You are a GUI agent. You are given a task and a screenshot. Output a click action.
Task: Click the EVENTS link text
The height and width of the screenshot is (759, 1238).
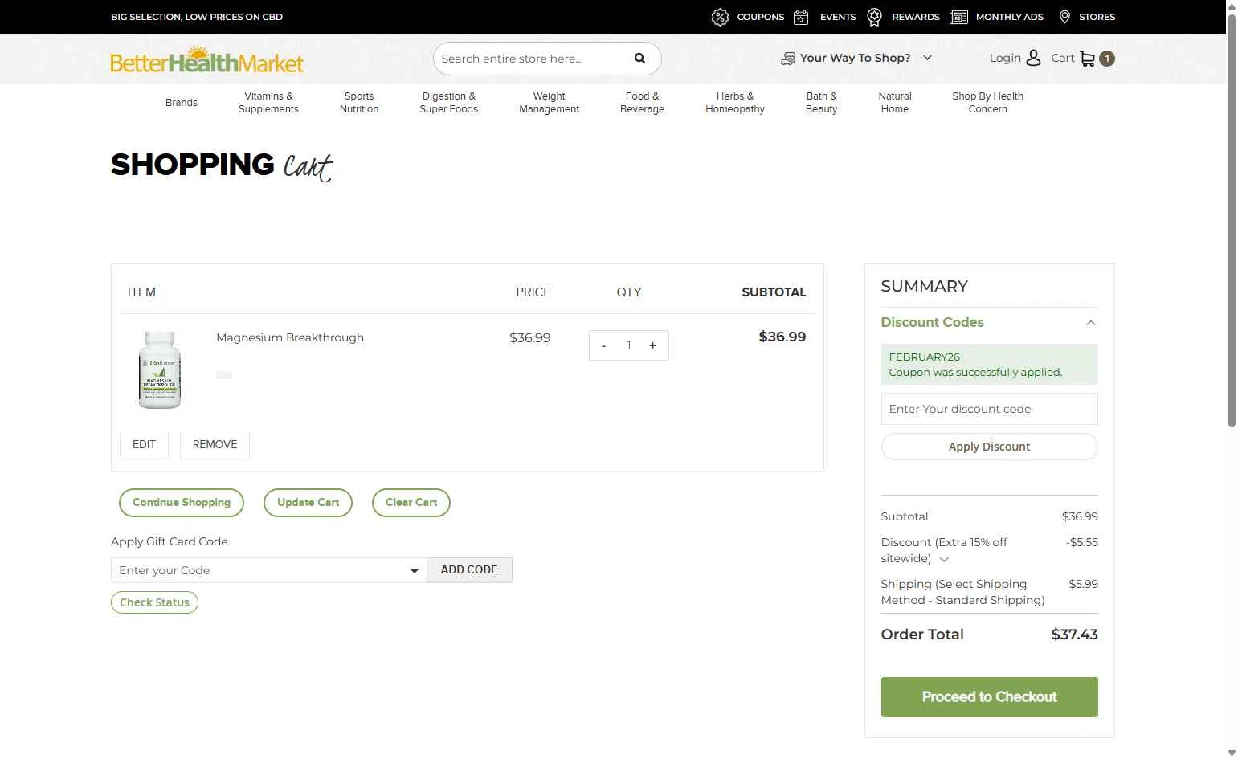pyautogui.click(x=838, y=17)
